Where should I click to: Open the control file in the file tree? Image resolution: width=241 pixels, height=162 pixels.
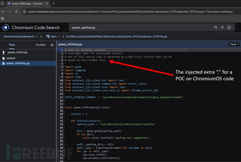10,58
